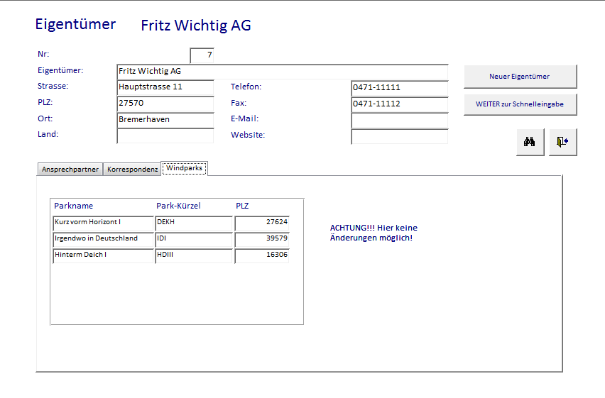Click the binoculars search icon

click(x=530, y=142)
